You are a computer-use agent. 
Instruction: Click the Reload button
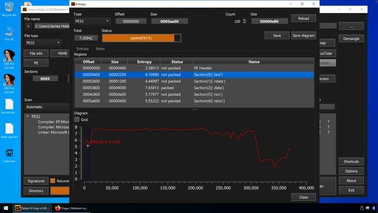coord(303,18)
